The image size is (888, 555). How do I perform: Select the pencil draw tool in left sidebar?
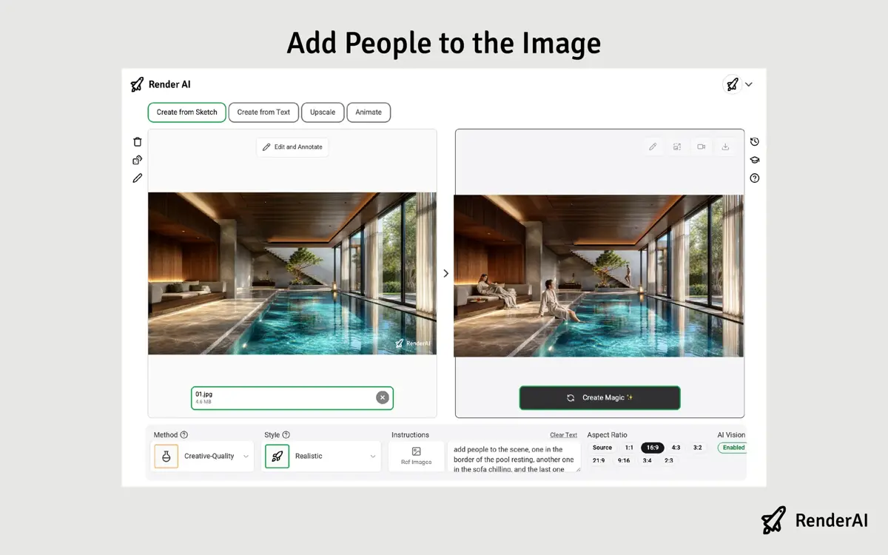tap(137, 178)
